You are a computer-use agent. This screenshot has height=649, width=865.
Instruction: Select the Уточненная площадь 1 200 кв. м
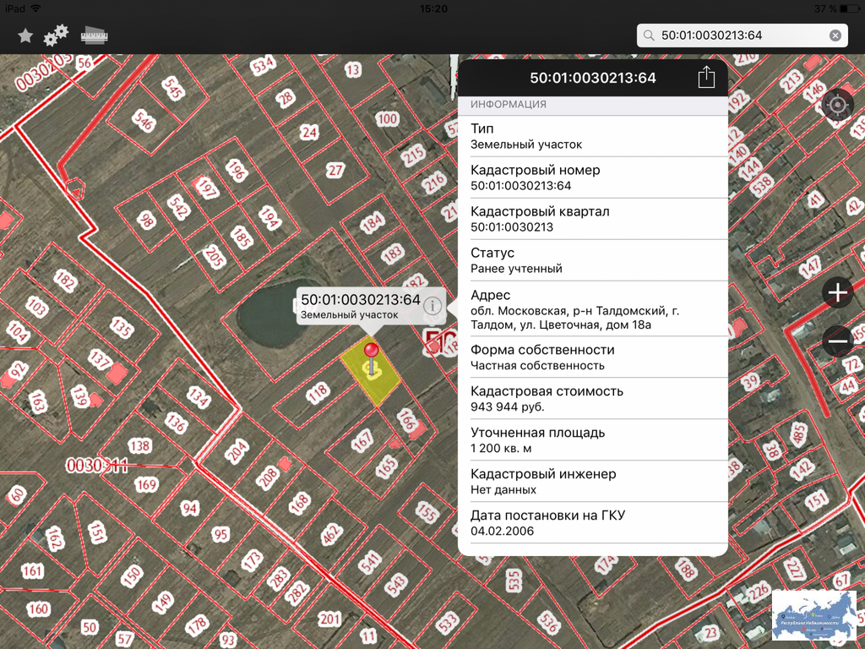point(592,439)
